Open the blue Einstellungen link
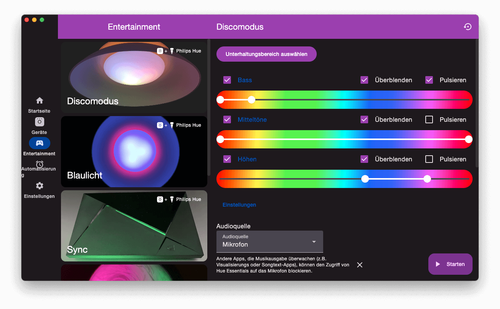This screenshot has height=309, width=500. 239,205
